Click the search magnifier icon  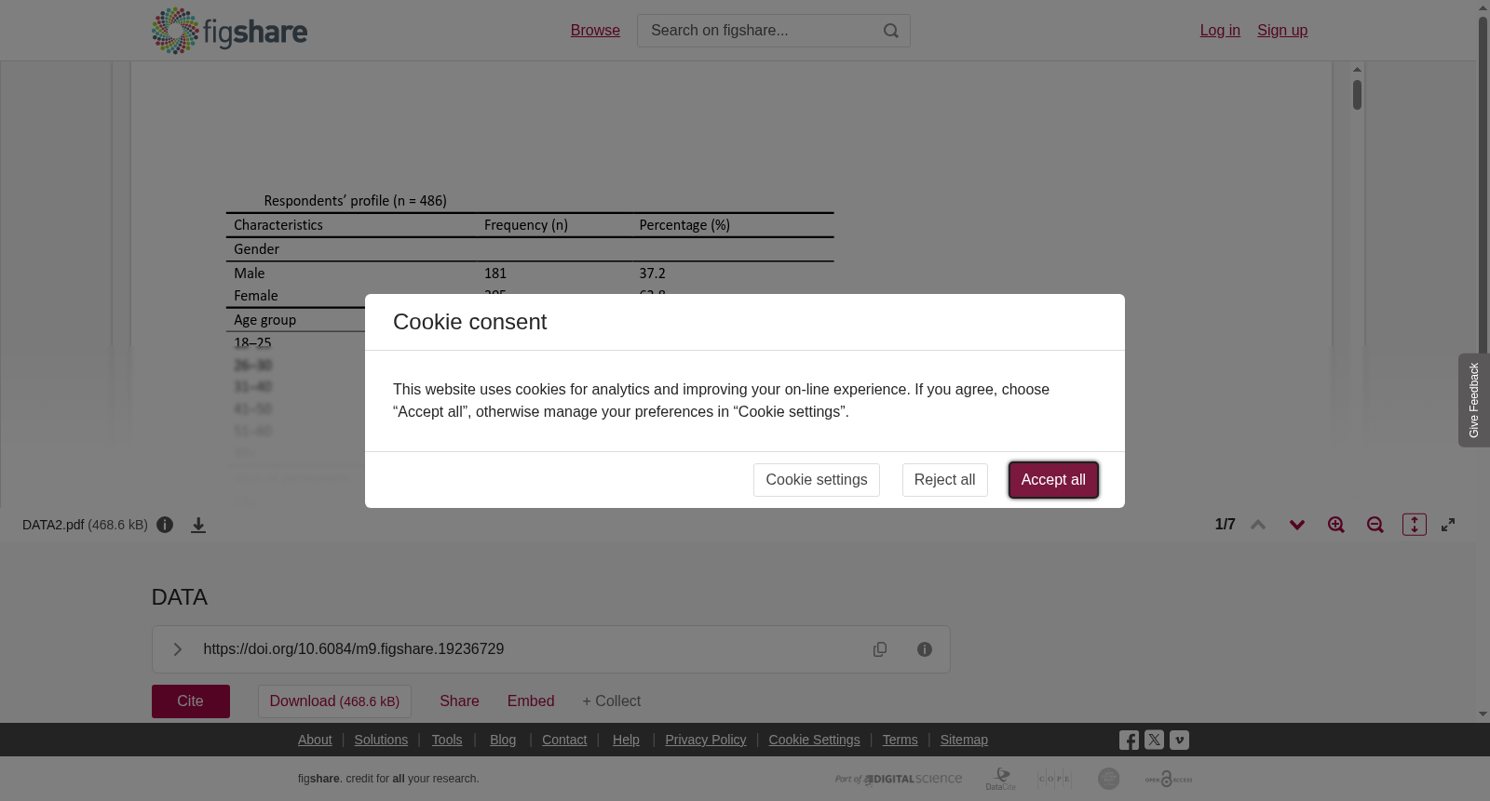click(891, 31)
